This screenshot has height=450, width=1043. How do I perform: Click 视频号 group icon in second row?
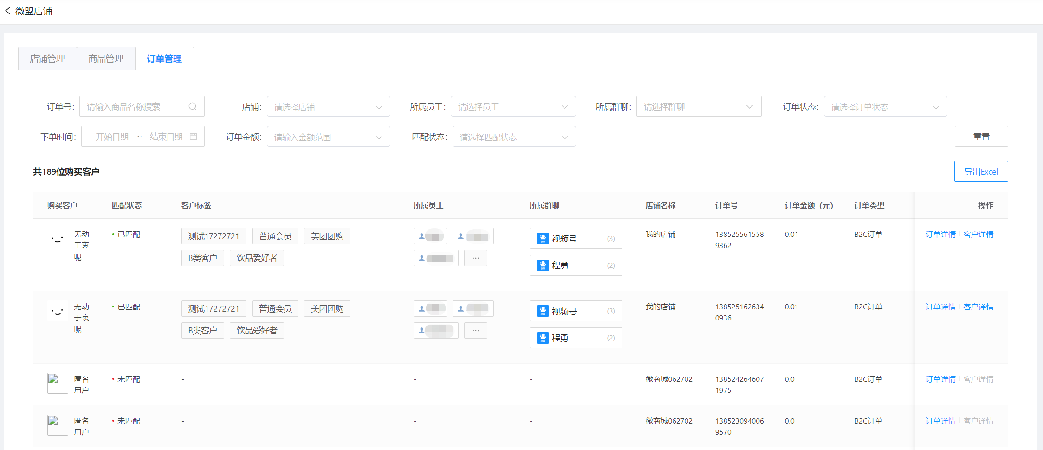pos(543,311)
